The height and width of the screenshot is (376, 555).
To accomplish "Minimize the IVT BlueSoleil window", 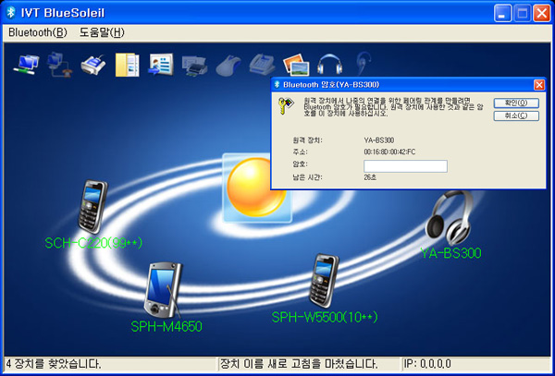I will (x=502, y=13).
